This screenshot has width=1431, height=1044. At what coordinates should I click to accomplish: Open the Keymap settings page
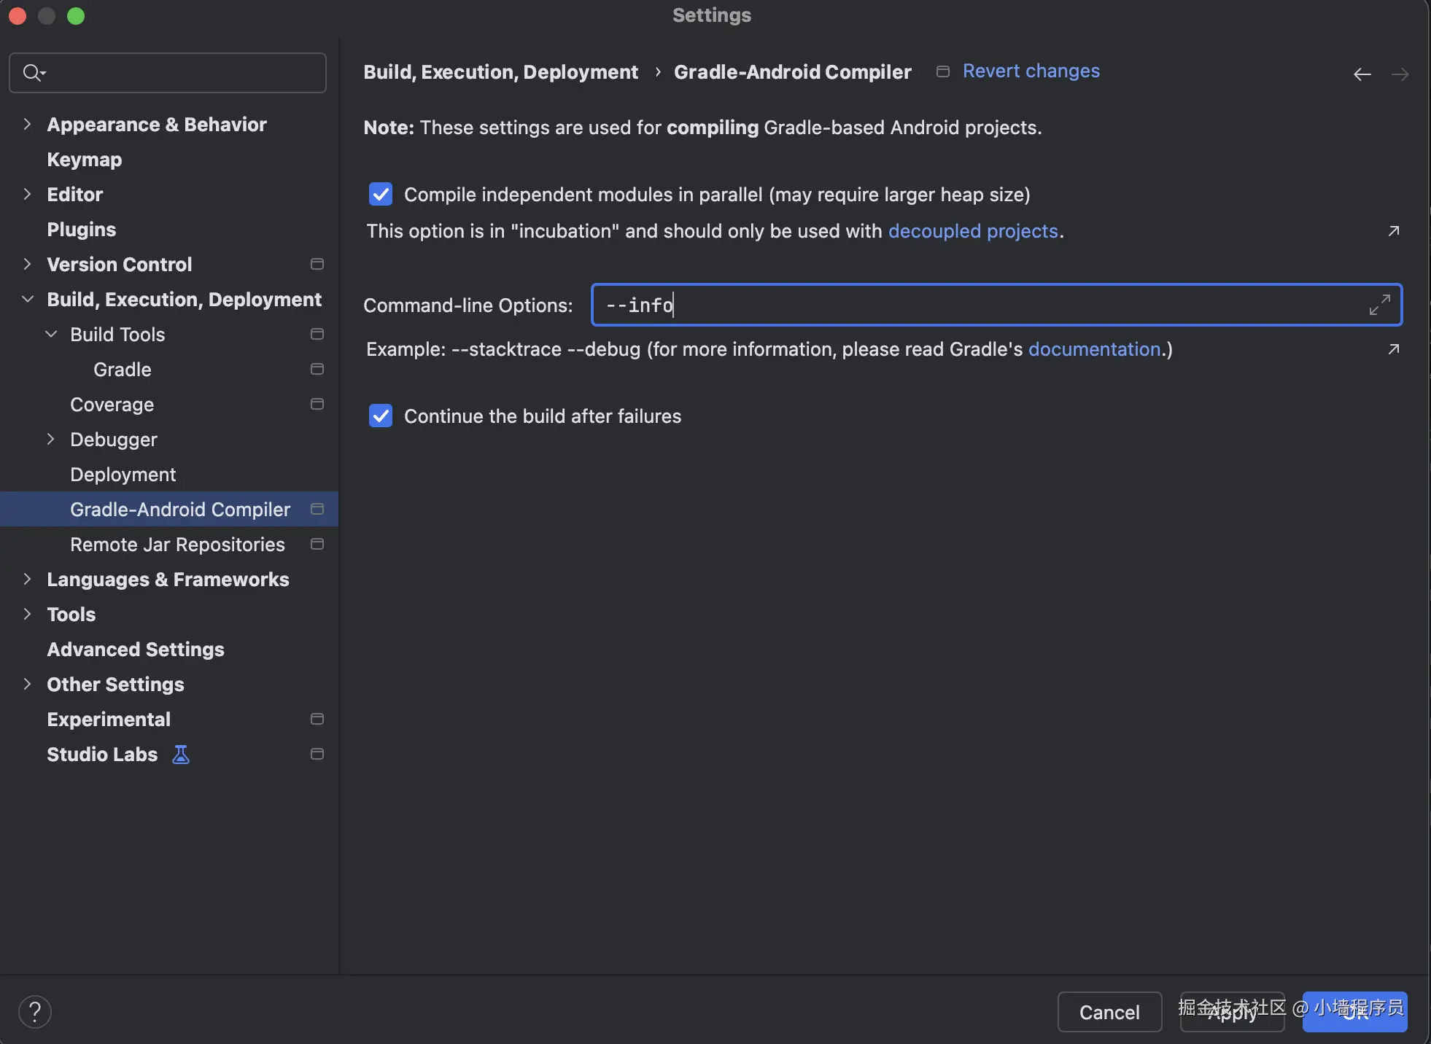coord(85,160)
